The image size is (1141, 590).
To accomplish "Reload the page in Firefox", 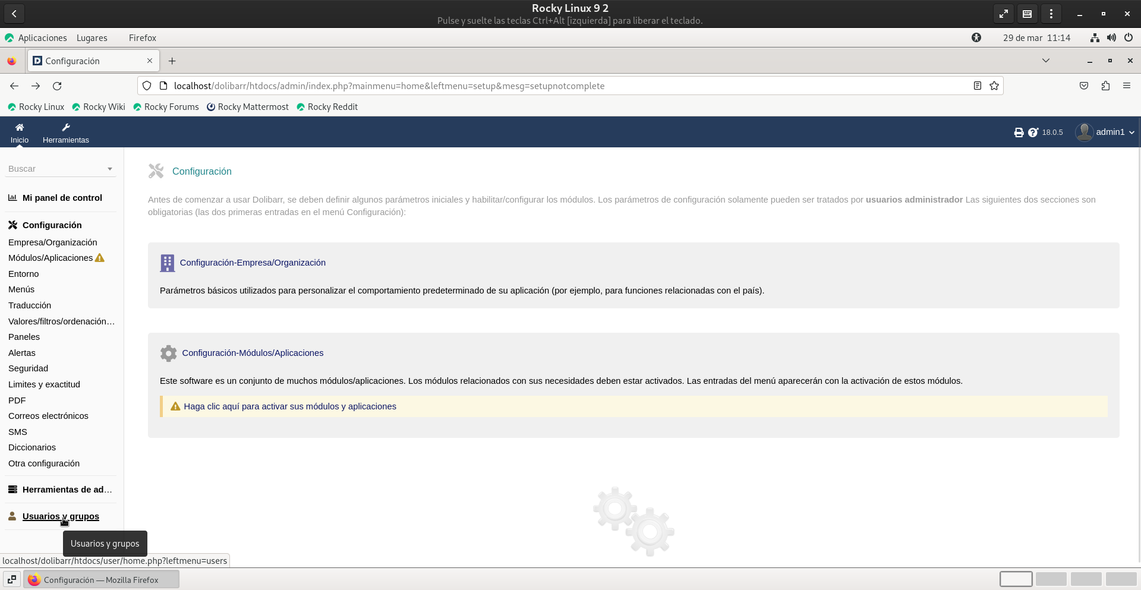I will coord(57,86).
